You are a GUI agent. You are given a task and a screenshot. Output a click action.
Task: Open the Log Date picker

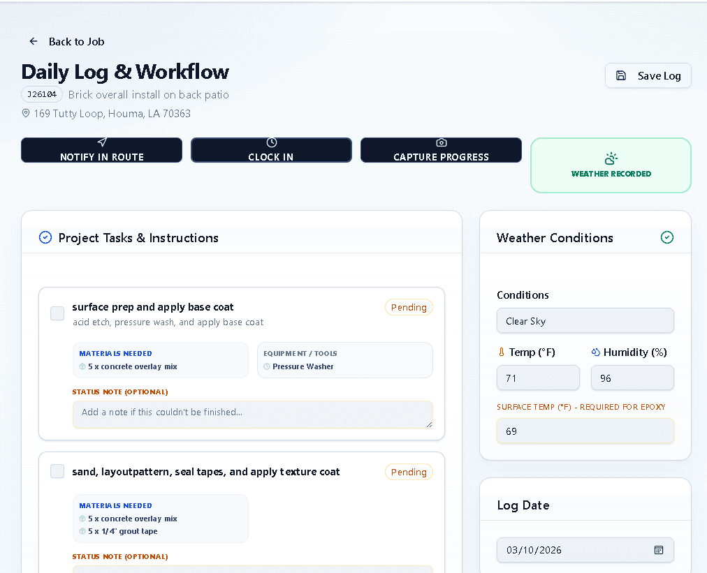[585, 550]
